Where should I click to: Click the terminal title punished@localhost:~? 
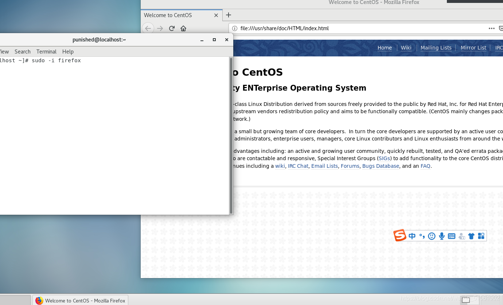(99, 40)
